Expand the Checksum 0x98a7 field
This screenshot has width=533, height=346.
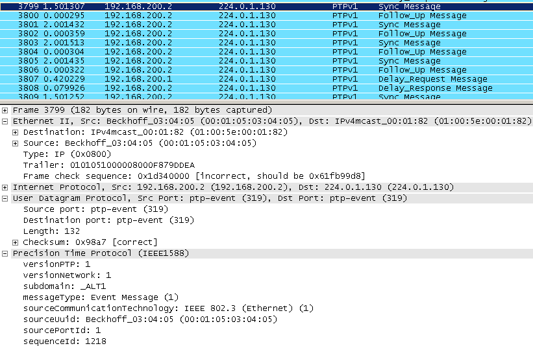pos(16,242)
